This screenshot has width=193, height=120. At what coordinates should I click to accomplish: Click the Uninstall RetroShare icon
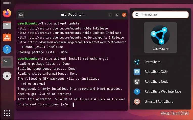[x=137, y=102]
